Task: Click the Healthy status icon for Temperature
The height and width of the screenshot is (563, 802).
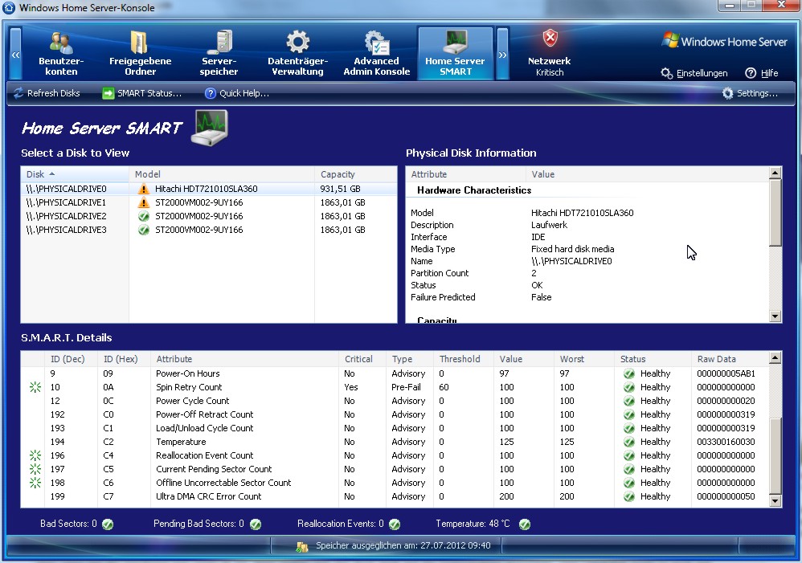Action: [629, 442]
